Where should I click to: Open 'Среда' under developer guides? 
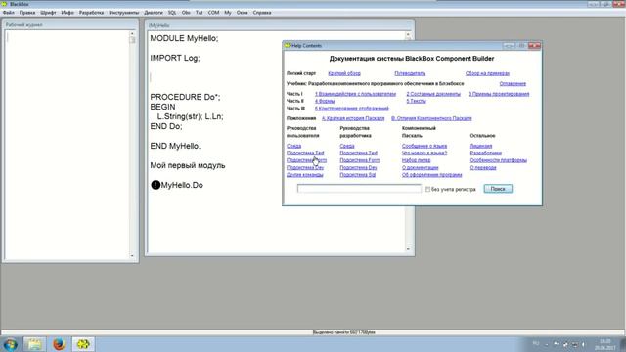click(x=347, y=146)
